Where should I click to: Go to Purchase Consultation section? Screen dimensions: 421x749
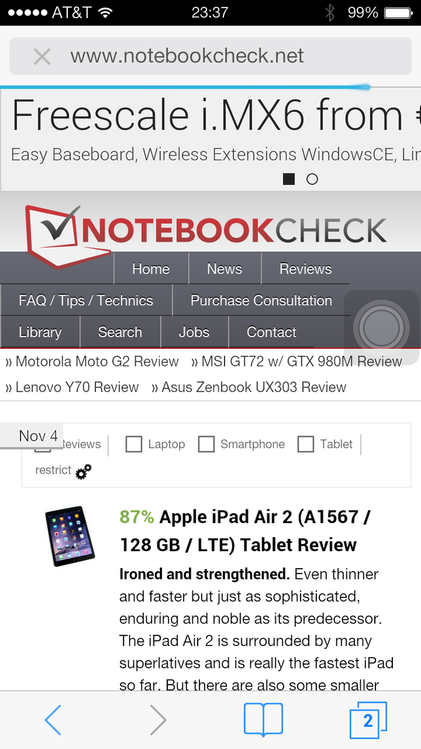pos(261,300)
